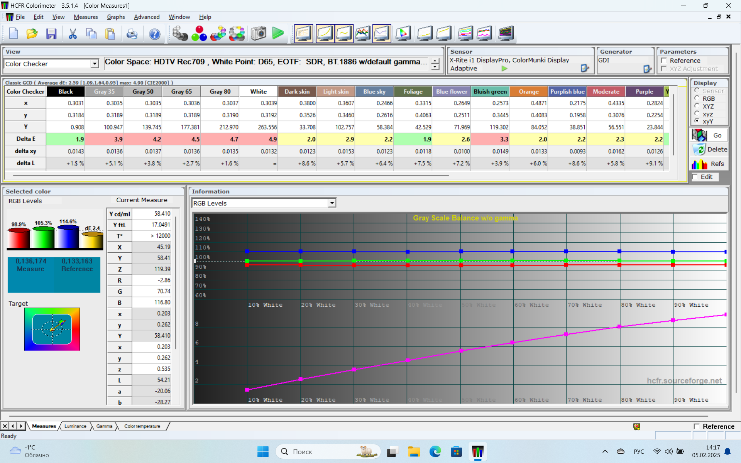
Task: Click the Delete button
Action: 709,149
